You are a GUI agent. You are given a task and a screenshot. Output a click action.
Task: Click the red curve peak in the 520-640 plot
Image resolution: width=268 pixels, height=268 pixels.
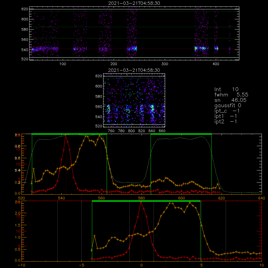point(66,135)
